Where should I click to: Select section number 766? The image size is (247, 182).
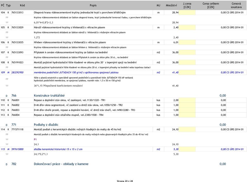click(x=14, y=95)
